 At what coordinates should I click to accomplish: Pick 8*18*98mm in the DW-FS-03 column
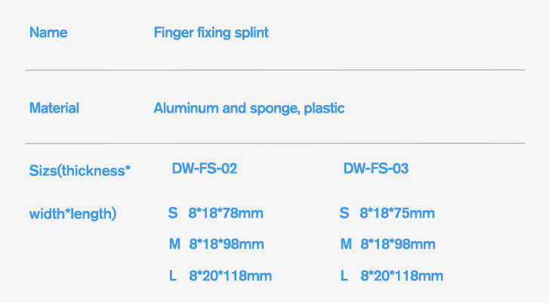398,244
